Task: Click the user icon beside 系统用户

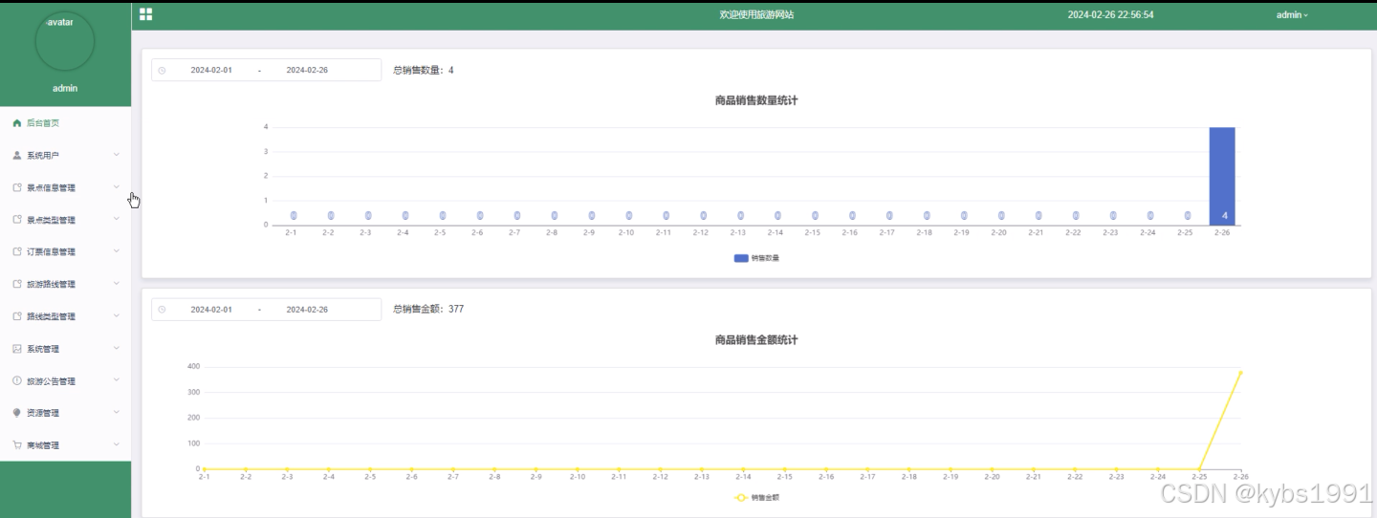Action: click(17, 155)
